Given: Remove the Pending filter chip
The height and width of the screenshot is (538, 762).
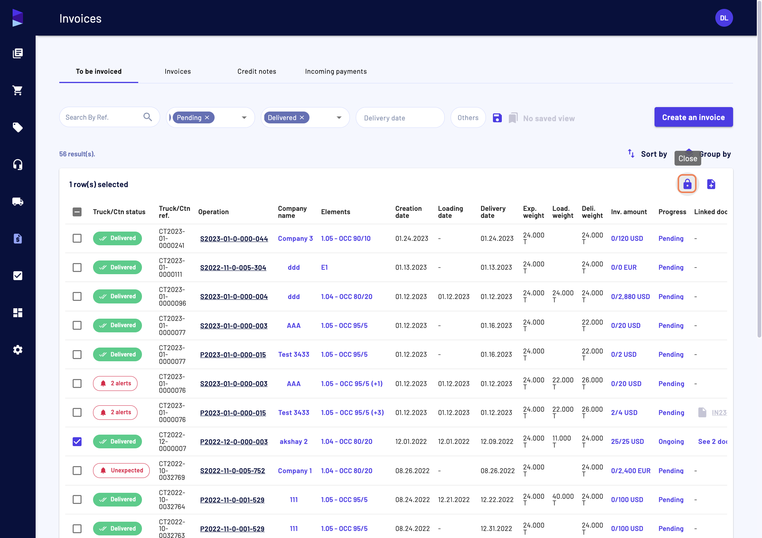Looking at the screenshot, I should 207,117.
